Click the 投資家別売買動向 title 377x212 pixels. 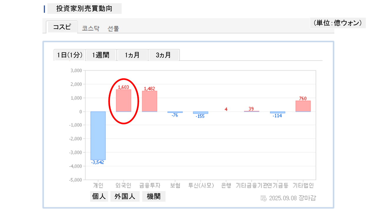(x=84, y=9)
